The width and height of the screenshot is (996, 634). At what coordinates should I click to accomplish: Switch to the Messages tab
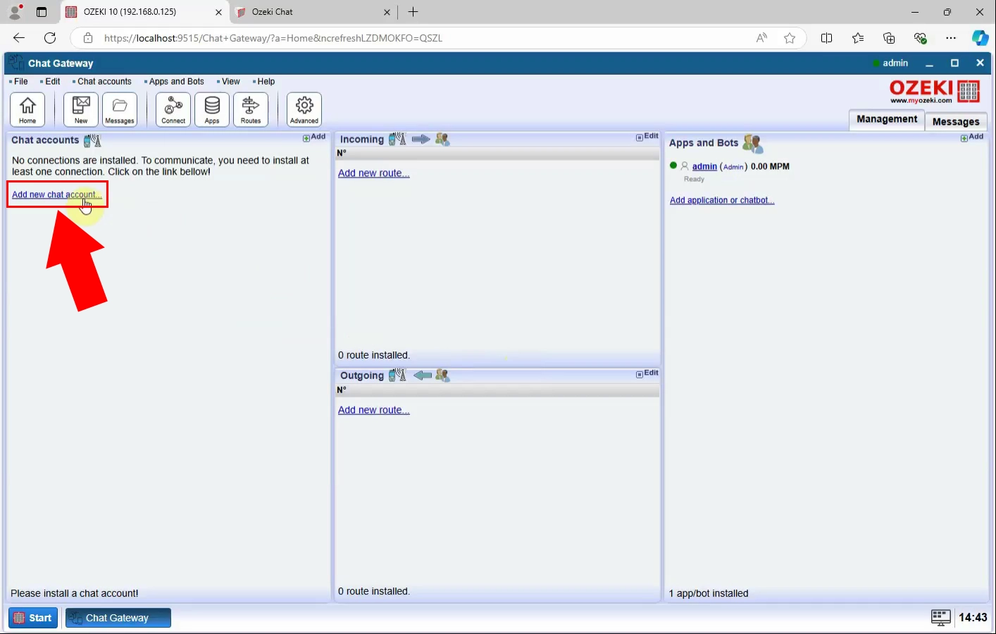(956, 121)
